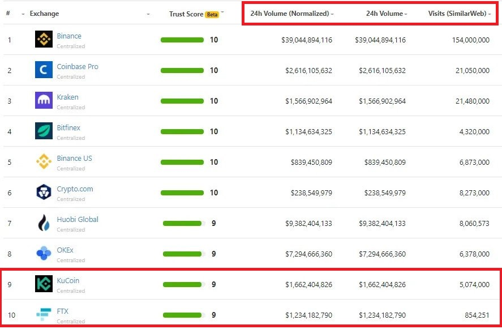Click the Bitfinex leaf logo
Screen dimensions: 502x329
44,131
